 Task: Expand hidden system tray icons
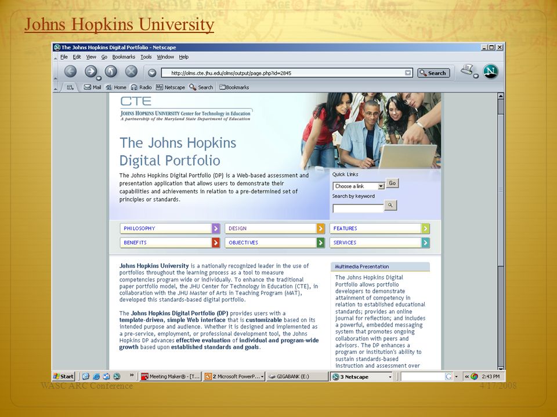point(466,376)
